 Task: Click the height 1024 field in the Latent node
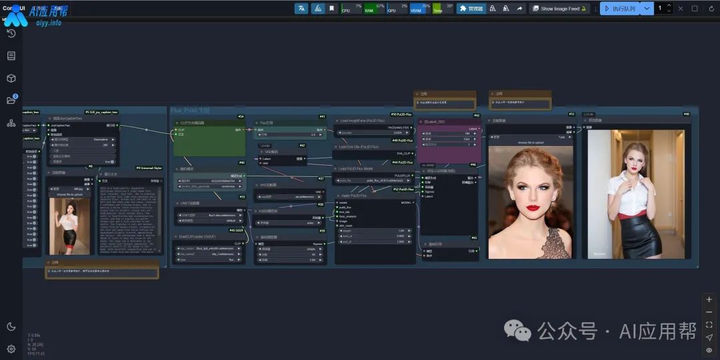tap(450, 139)
